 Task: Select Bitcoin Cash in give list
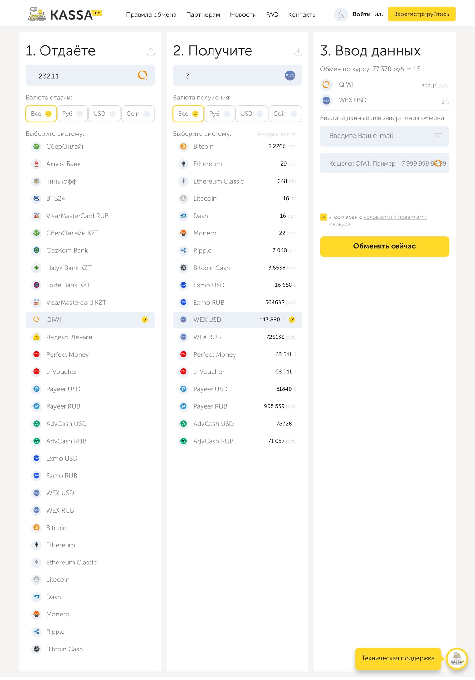[x=90, y=649]
